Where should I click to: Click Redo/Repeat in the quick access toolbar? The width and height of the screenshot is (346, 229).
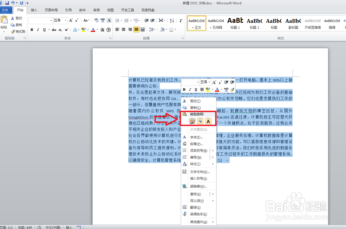[21, 3]
